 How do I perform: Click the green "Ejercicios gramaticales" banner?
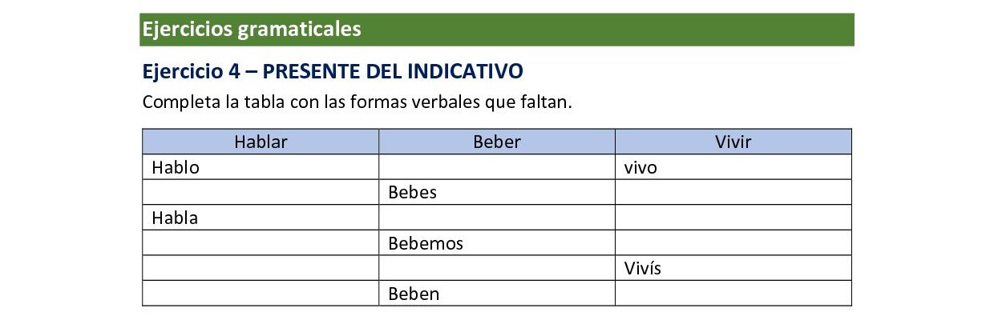pos(496,30)
